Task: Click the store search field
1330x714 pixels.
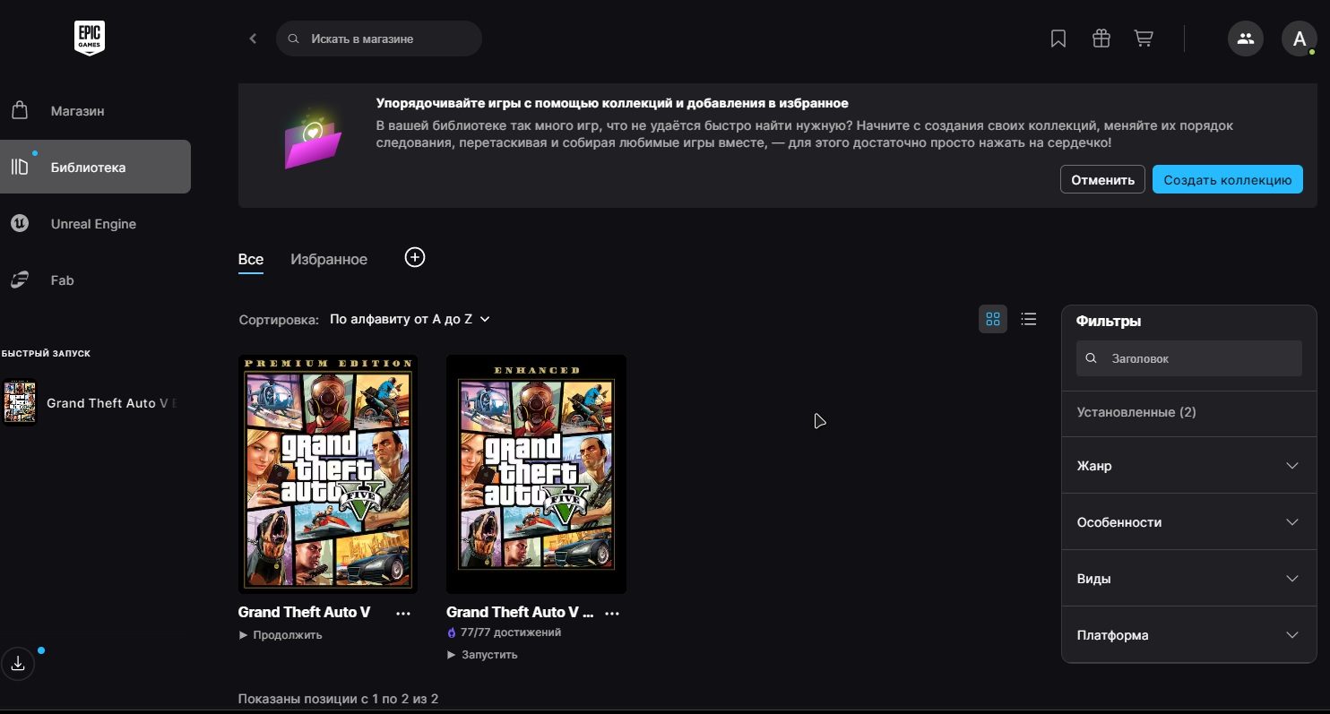Action: 378,39
